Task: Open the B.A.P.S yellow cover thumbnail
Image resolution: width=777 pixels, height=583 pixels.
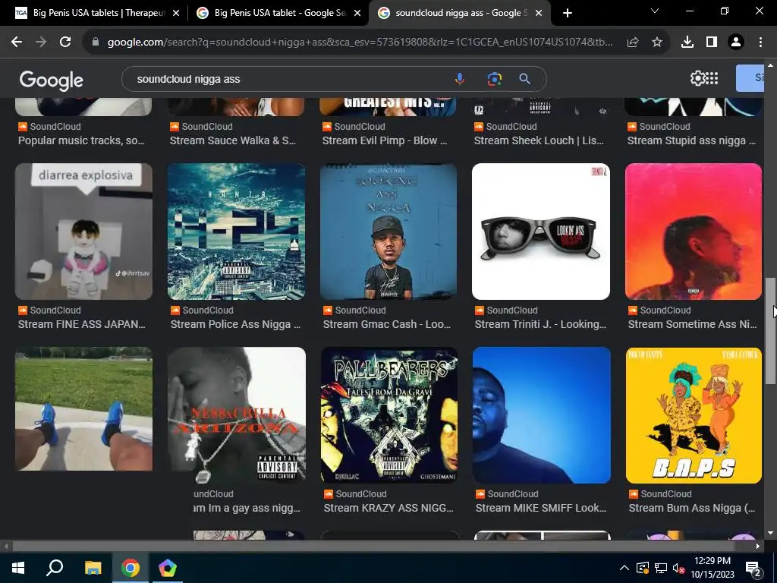Action: [x=694, y=415]
